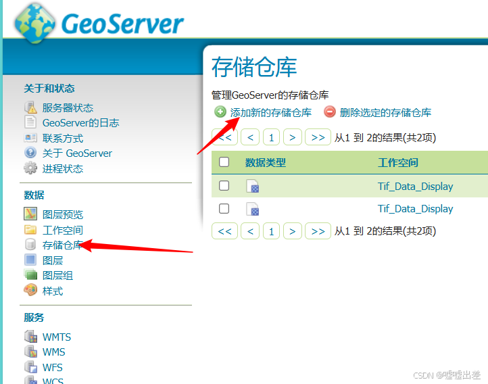Sort table by 工作空间 column header

click(x=397, y=162)
